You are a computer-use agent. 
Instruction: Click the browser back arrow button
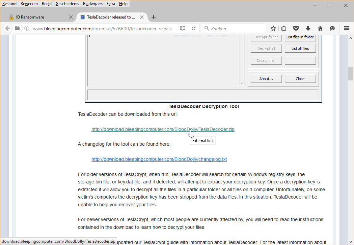point(7,29)
